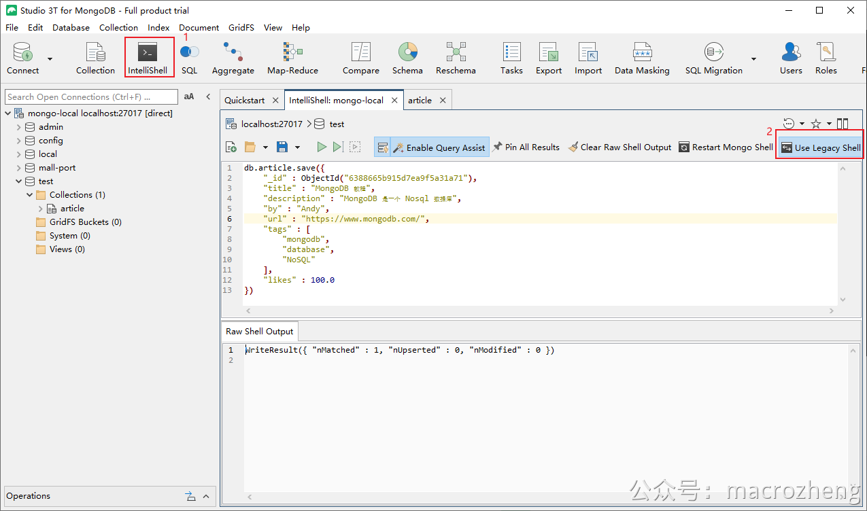The image size is (867, 511).
Task: Switch to the Quickstart tab
Action: [244, 100]
